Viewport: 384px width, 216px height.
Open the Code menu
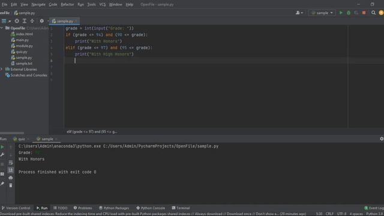53,4
